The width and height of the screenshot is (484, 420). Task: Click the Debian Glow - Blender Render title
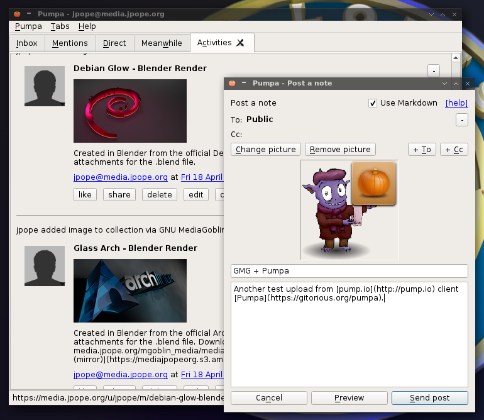coord(140,69)
